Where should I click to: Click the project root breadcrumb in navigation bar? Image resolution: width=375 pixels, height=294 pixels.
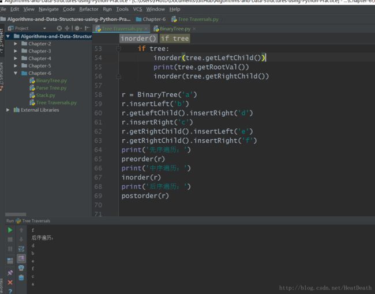[x=66, y=20]
